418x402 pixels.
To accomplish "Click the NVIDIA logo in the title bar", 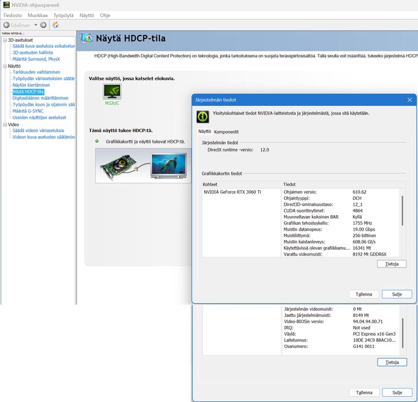I will [x=7, y=5].
